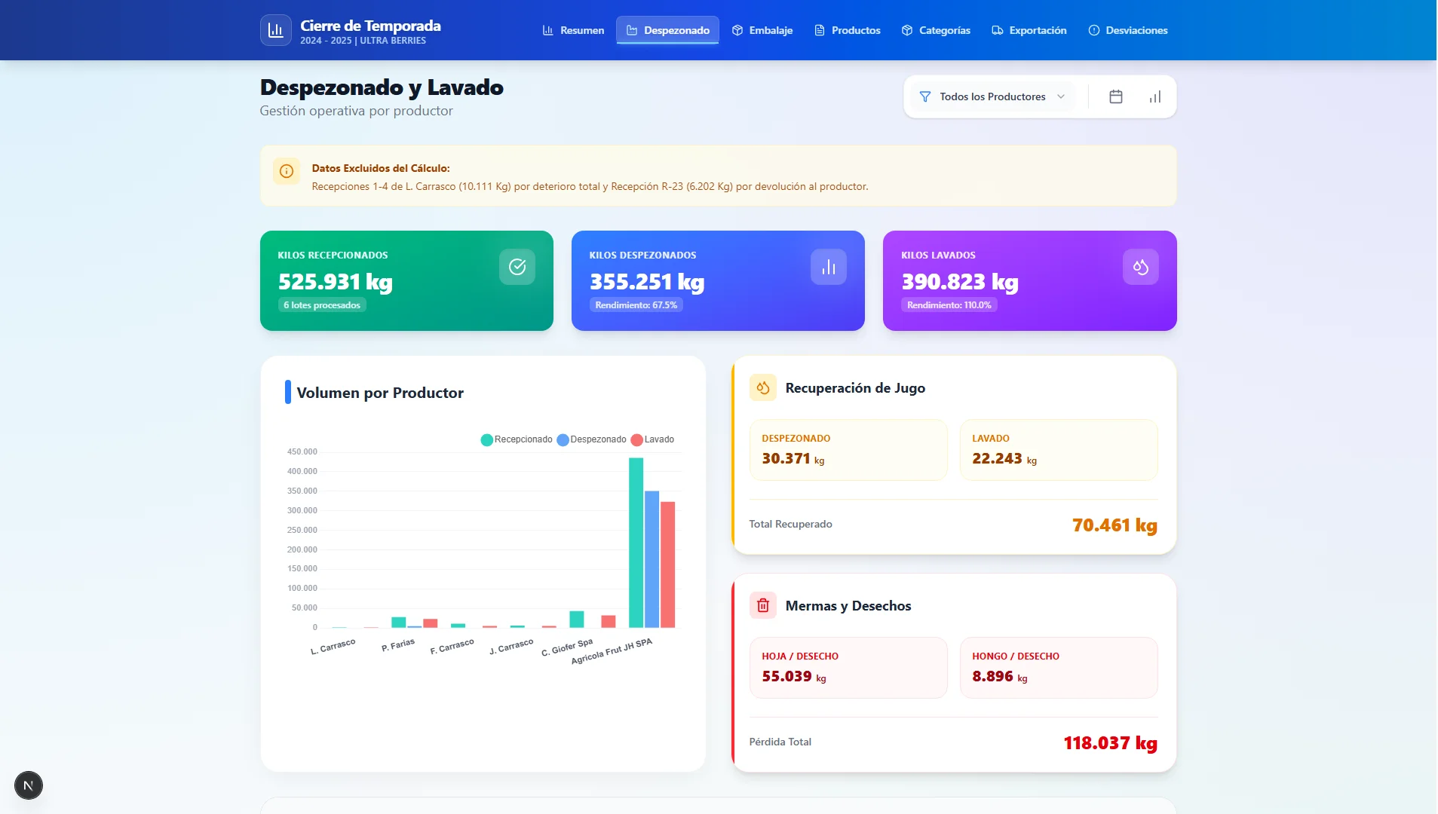Select the Resumen navigation item
This screenshot has height=814, width=1438.
click(573, 30)
